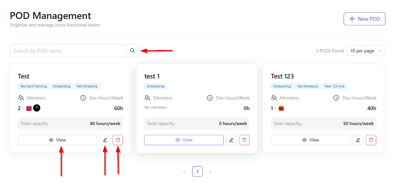Go to the previous page arrow
Screen dimensions: 398x186
pos(184,172)
